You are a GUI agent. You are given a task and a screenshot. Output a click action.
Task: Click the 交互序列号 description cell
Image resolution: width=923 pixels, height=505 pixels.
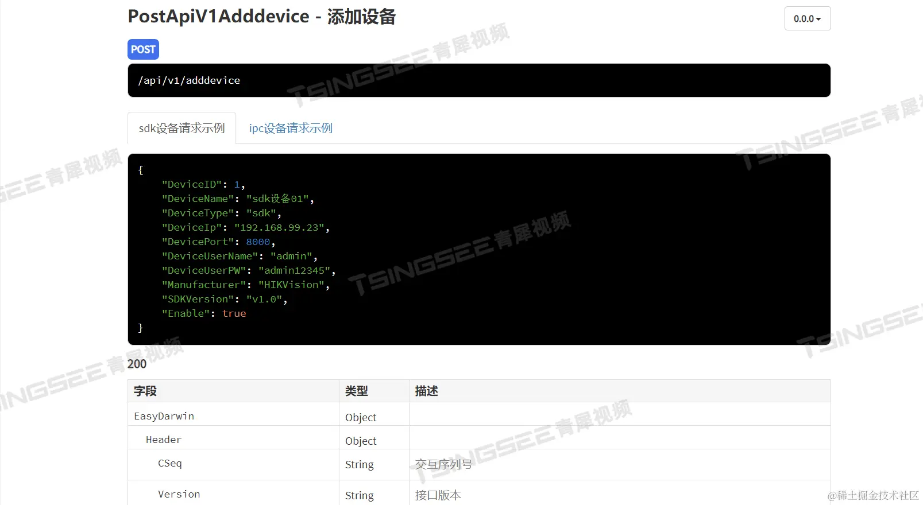click(620, 465)
